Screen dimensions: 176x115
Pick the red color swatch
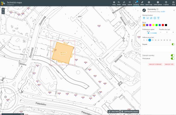pos(163,25)
